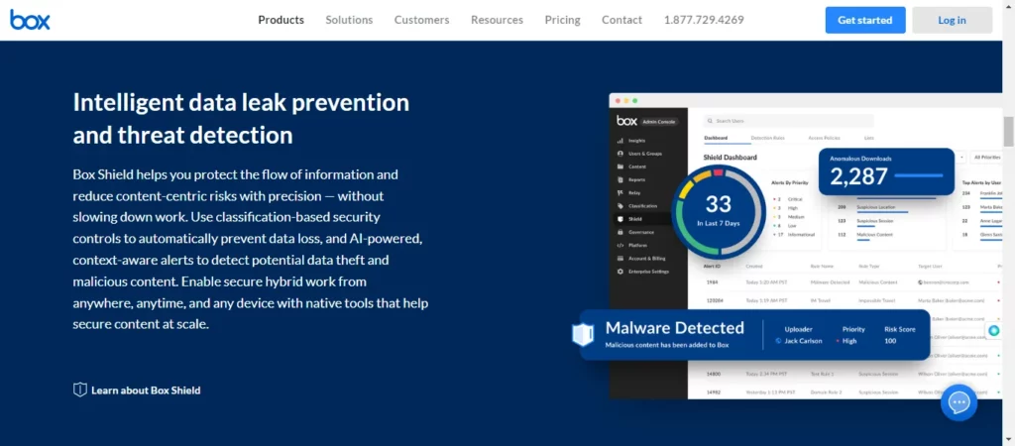
Task: Open the Resources menu
Action: [497, 20]
